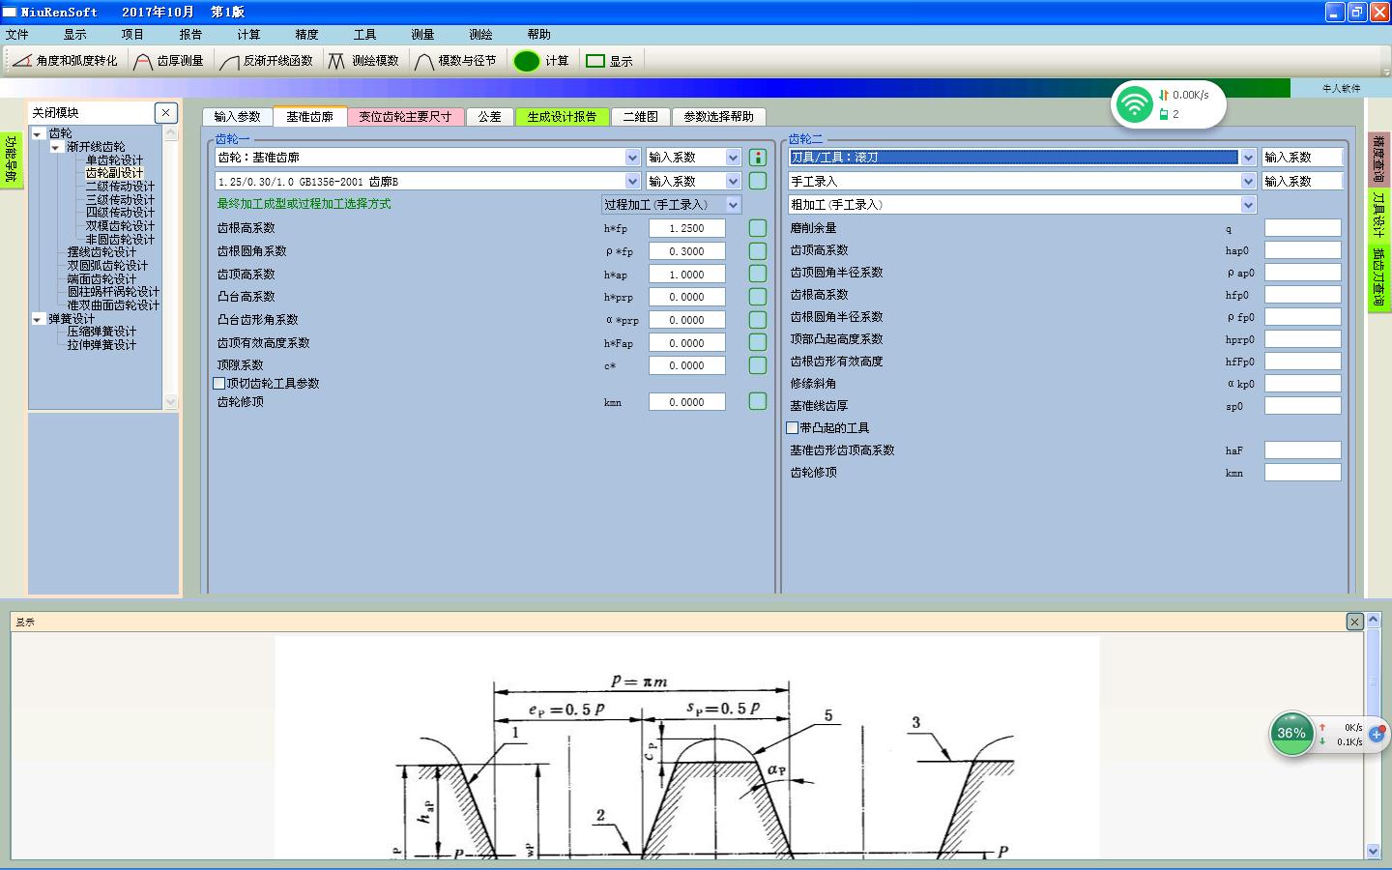This screenshot has width=1392, height=870.
Task: Toggle green box next to 齿根高系数
Action: [x=758, y=228]
